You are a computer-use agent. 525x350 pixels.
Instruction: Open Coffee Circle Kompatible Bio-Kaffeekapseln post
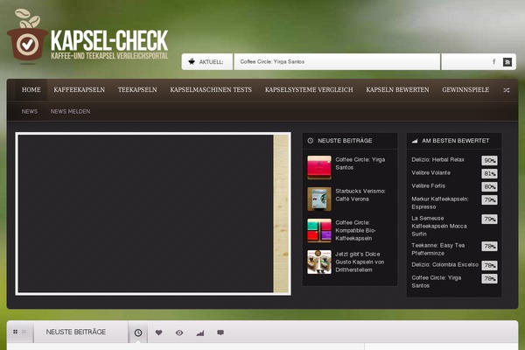click(355, 230)
